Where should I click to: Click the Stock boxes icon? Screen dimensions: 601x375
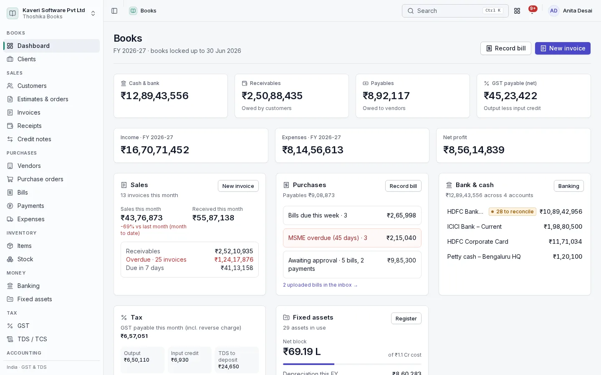pos(10,259)
